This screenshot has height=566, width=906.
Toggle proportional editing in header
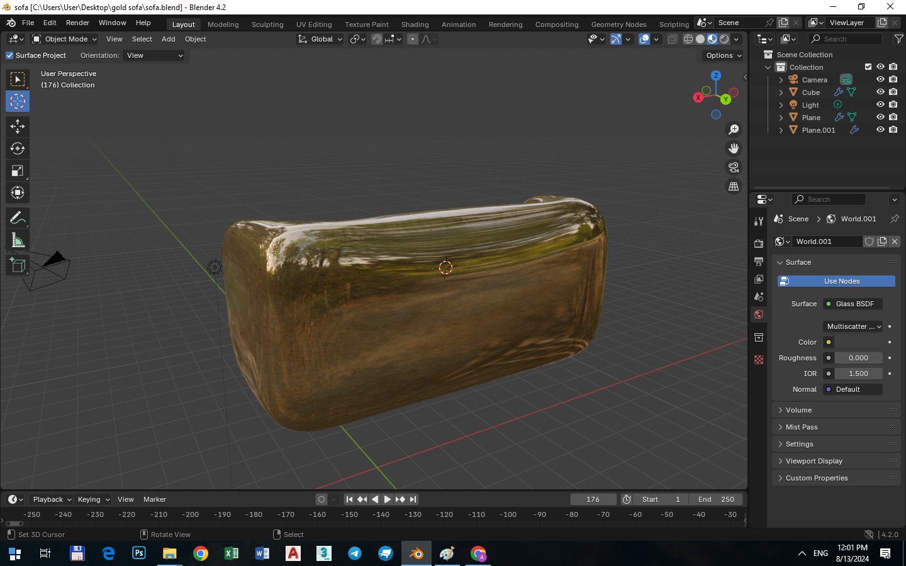click(x=413, y=39)
